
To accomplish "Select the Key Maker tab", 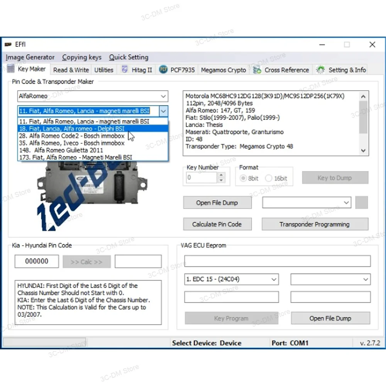I will [27, 69].
